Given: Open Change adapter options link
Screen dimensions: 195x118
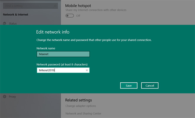Looking at the screenshot, I should (80, 106).
